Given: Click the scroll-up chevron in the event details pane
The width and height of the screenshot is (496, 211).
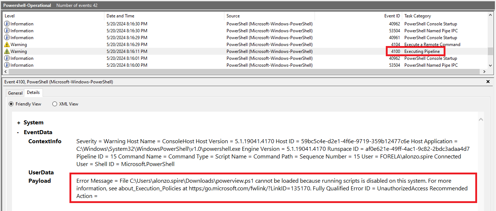Looking at the screenshot, I should click(x=481, y=119).
